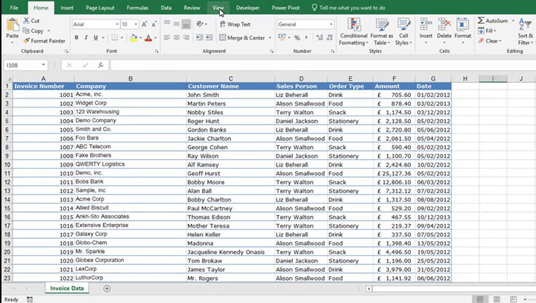Switch to the View ribbon tab
Viewport: 536px width, 303px height.
pyautogui.click(x=218, y=7)
